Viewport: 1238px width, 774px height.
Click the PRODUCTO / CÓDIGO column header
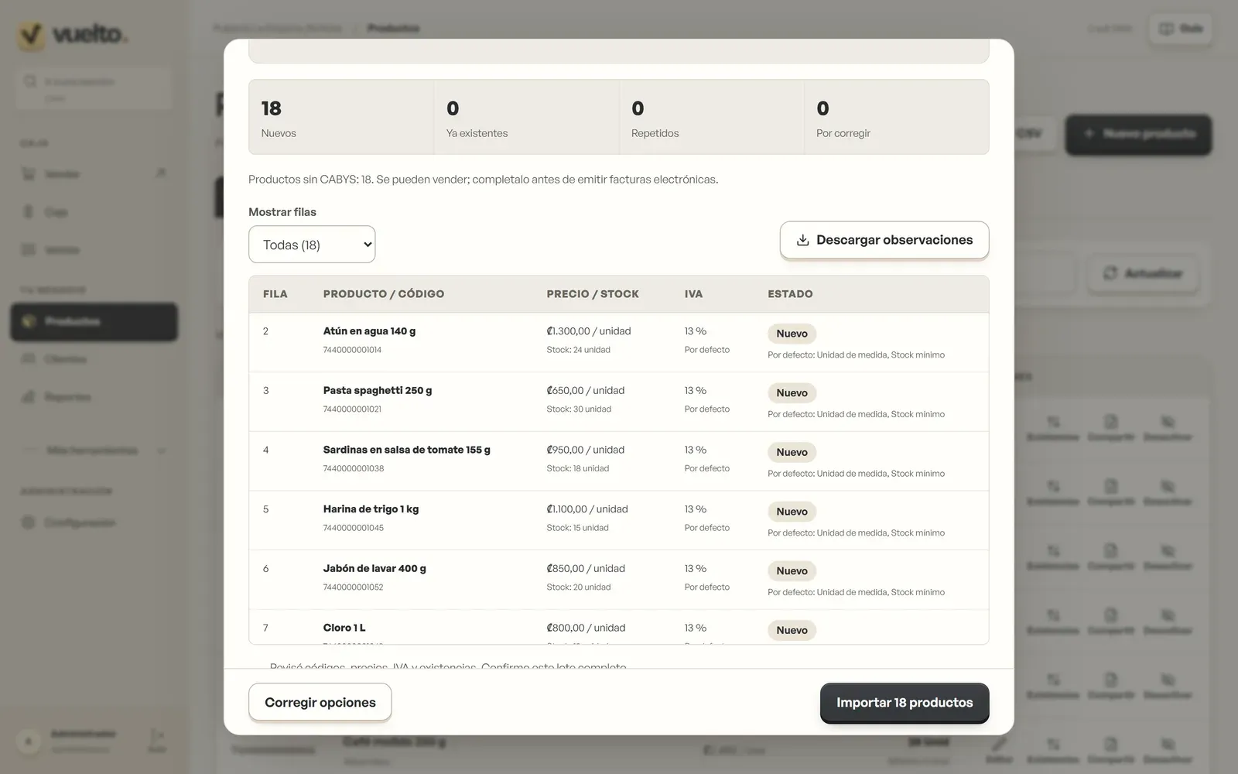pyautogui.click(x=384, y=294)
